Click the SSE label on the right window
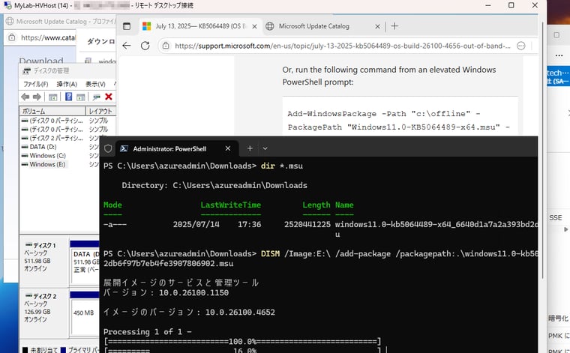Viewport: 570px width, 353px height. click(x=556, y=217)
